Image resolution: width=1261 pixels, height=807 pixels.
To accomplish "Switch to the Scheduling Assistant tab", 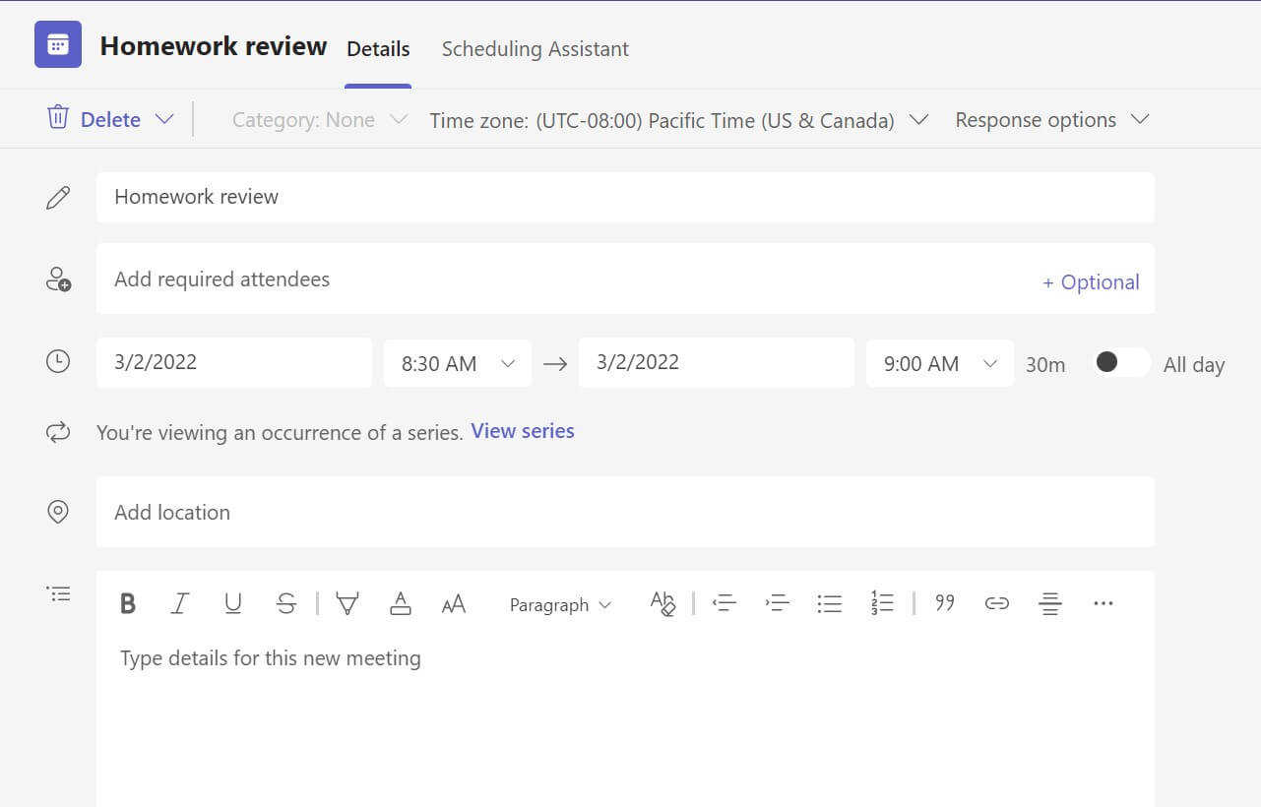I will [535, 48].
